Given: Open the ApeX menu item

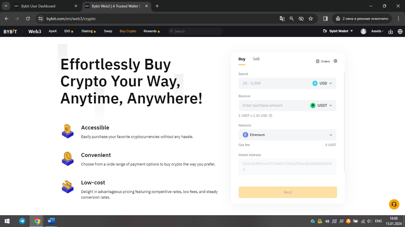Looking at the screenshot, I should tap(53, 31).
